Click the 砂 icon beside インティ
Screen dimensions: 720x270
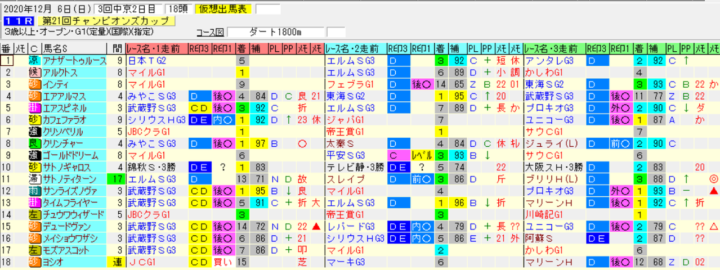(34, 84)
